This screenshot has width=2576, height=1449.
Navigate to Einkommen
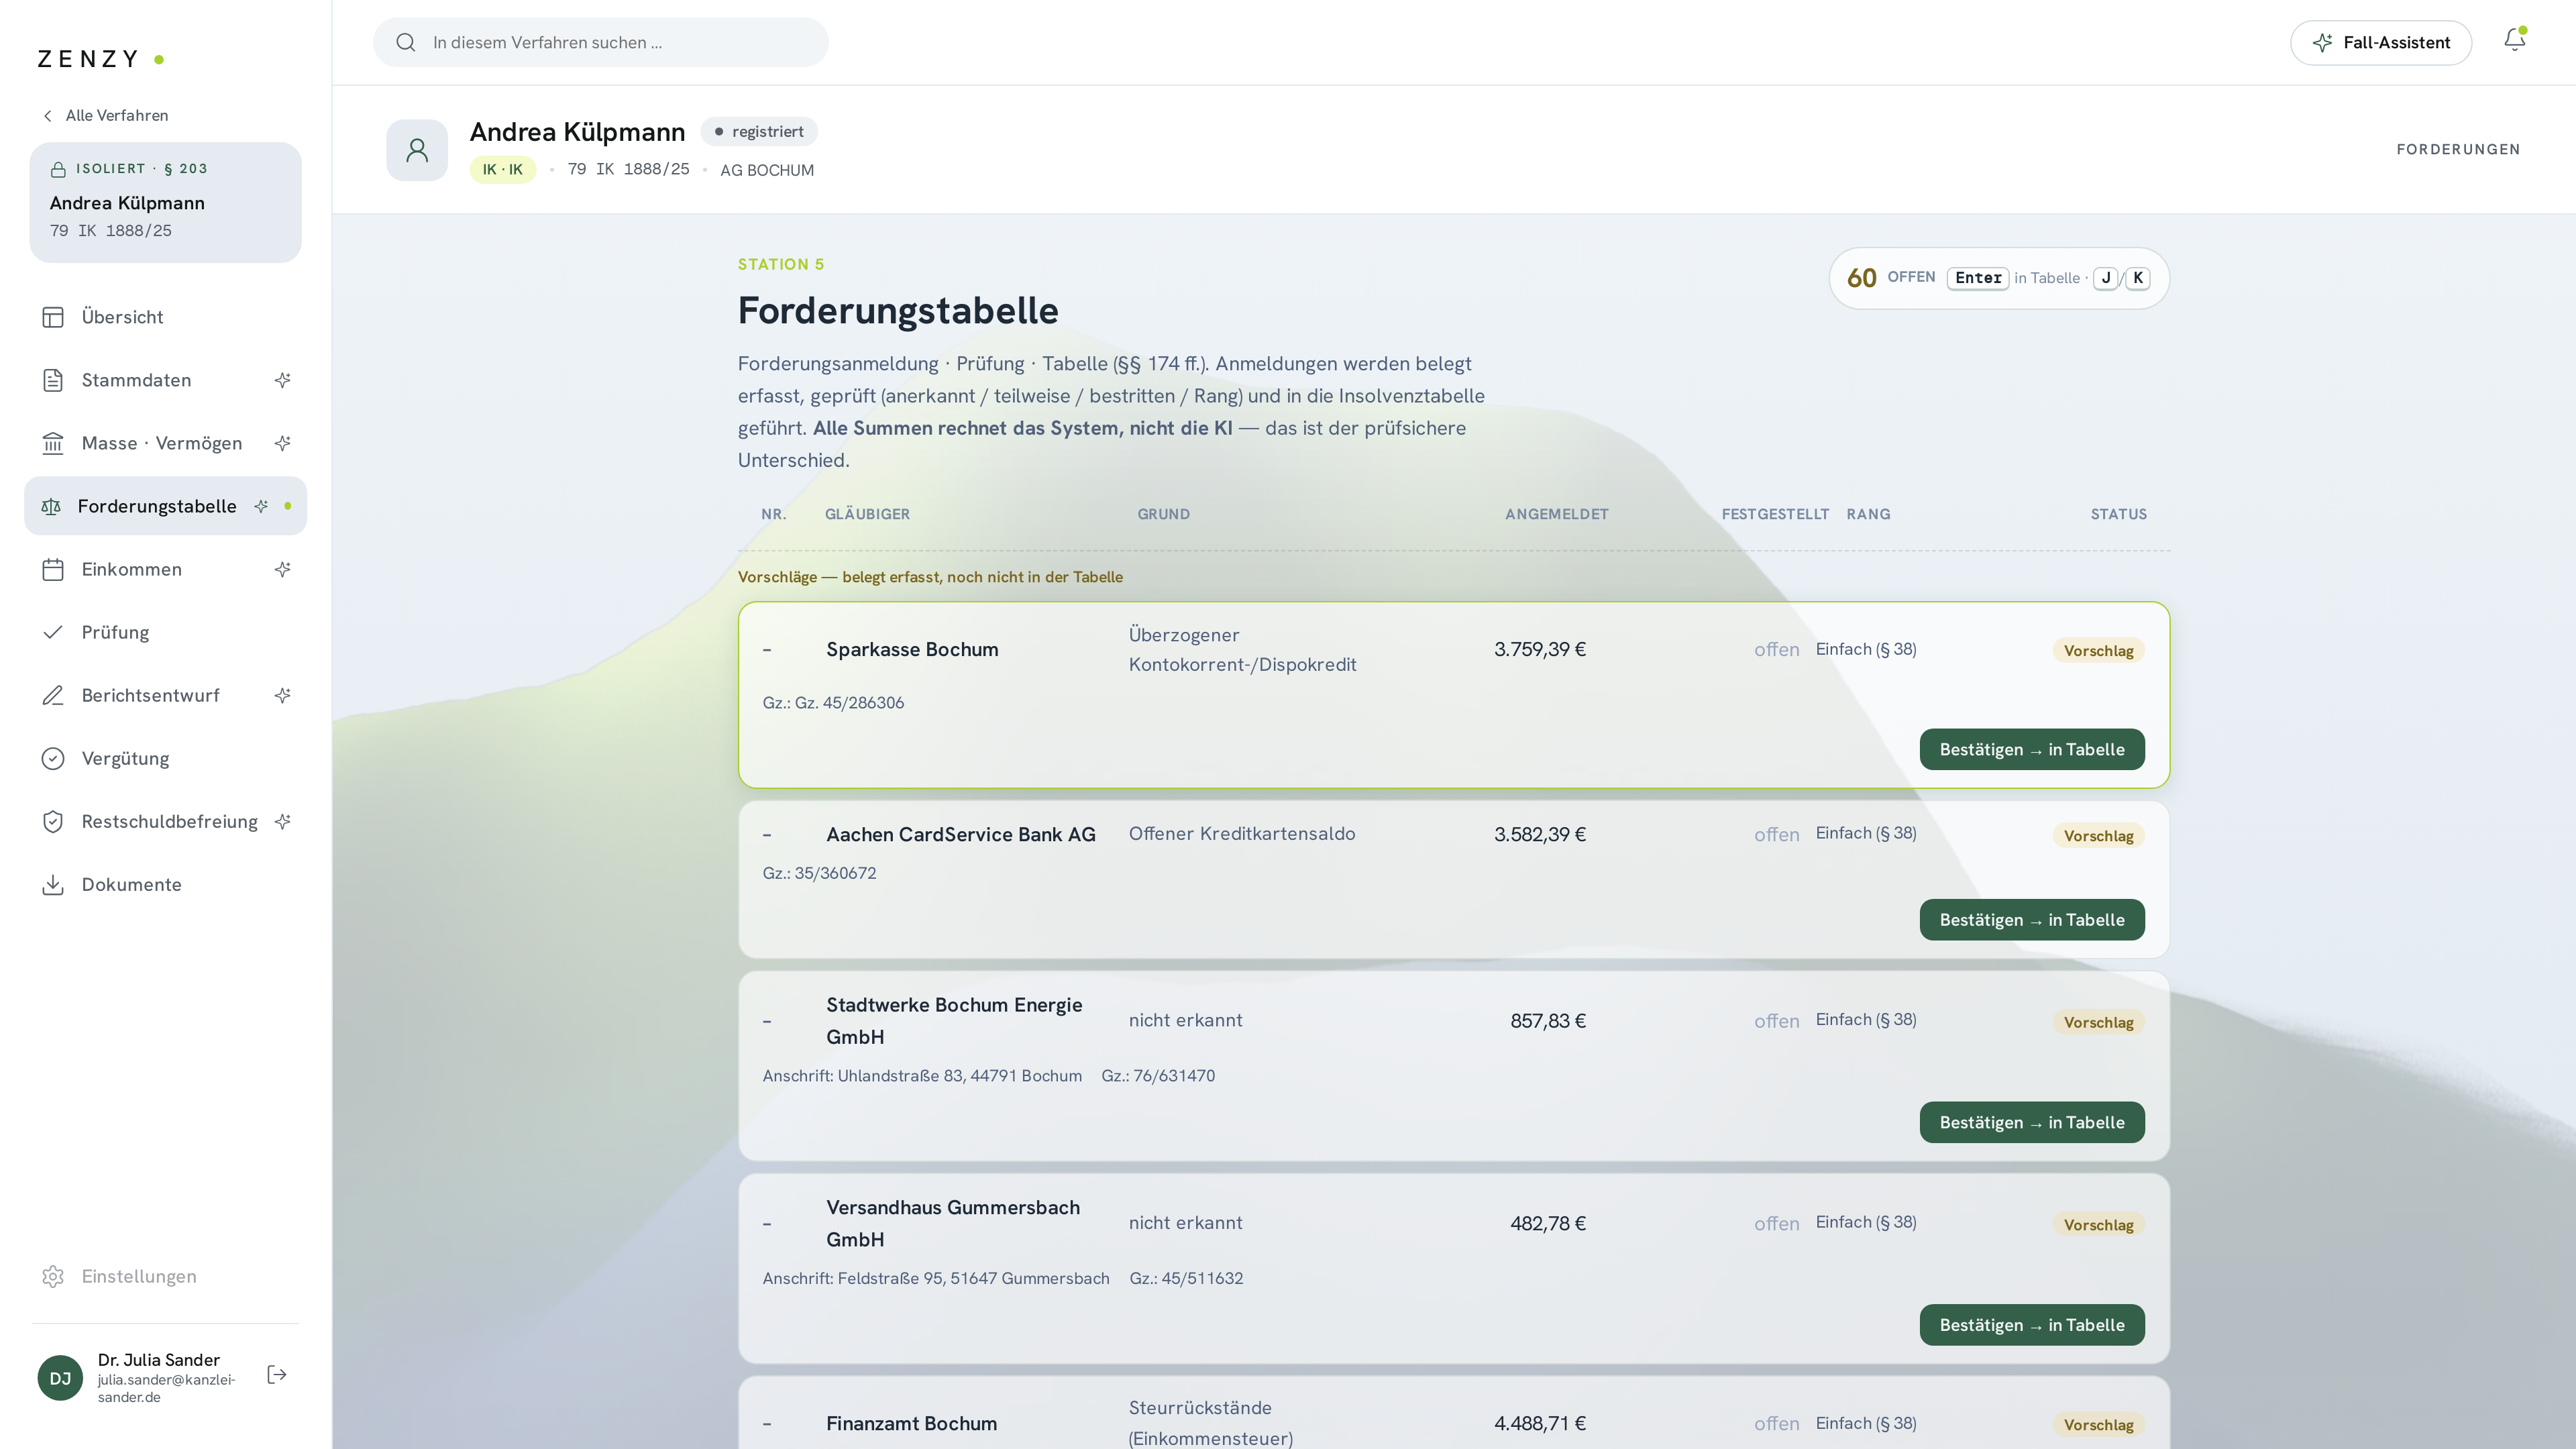(x=165, y=569)
